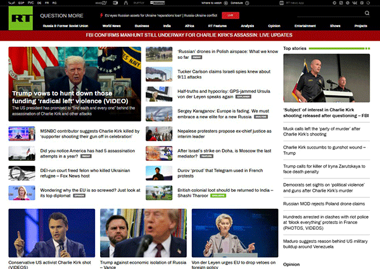Open the Opinion nav item
380x269 pixels.
click(274, 26)
